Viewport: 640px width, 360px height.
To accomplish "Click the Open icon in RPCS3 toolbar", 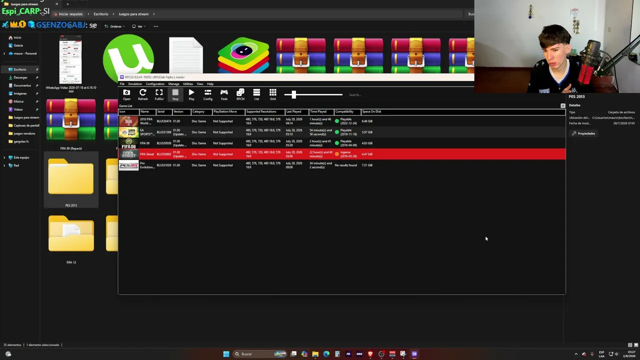I will pyautogui.click(x=126, y=94).
